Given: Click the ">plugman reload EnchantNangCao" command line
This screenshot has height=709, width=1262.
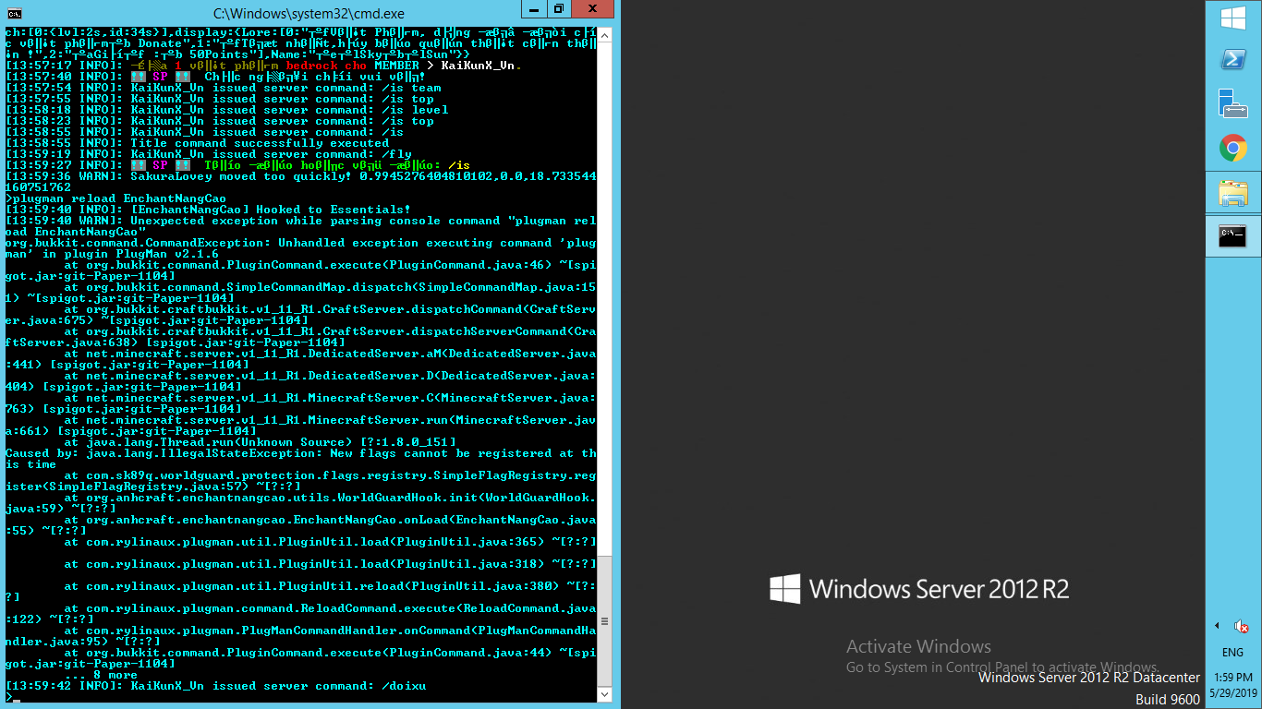Looking at the screenshot, I should [116, 198].
